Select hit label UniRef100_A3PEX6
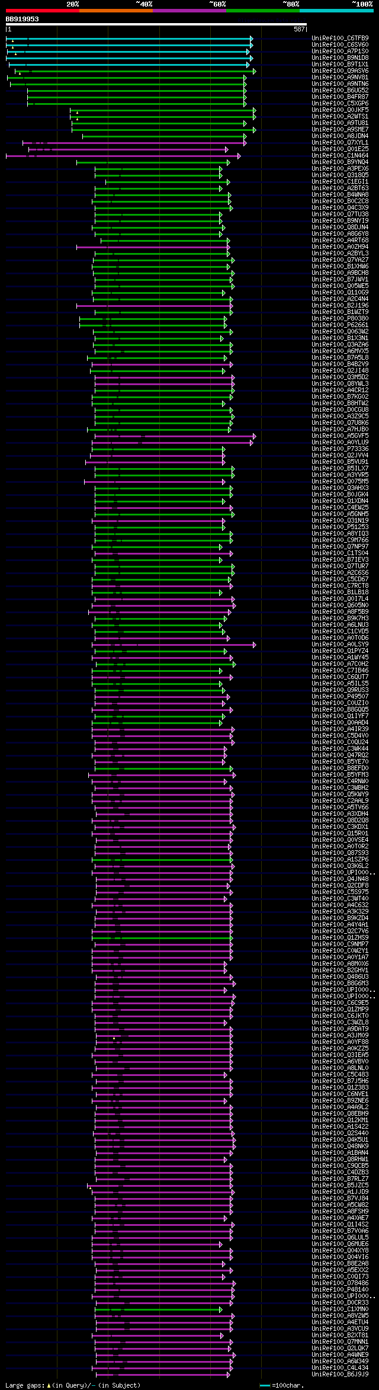Screen dimensions: 379x1390 [x=340, y=169]
